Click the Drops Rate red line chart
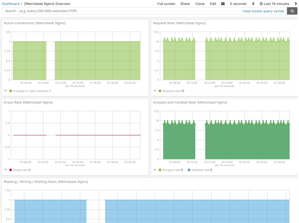 76,135
